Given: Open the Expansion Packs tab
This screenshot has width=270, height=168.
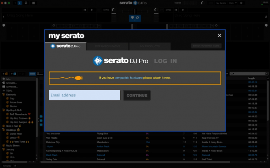Looking at the screenshot, I should coord(108,46).
